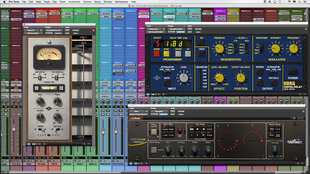Open the Marketplace menu
Image resolution: width=310 pixels, height=174 pixels.
[122, 2]
